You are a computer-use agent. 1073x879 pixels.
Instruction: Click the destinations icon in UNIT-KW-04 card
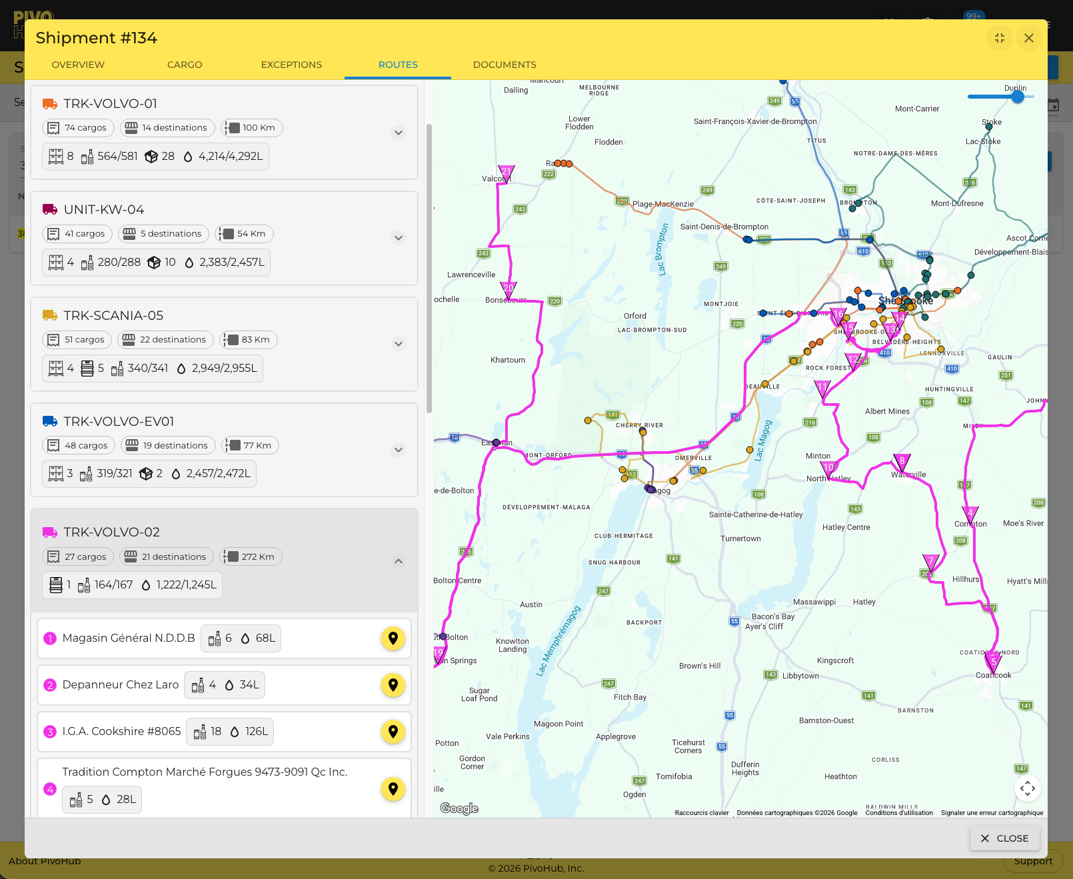129,234
